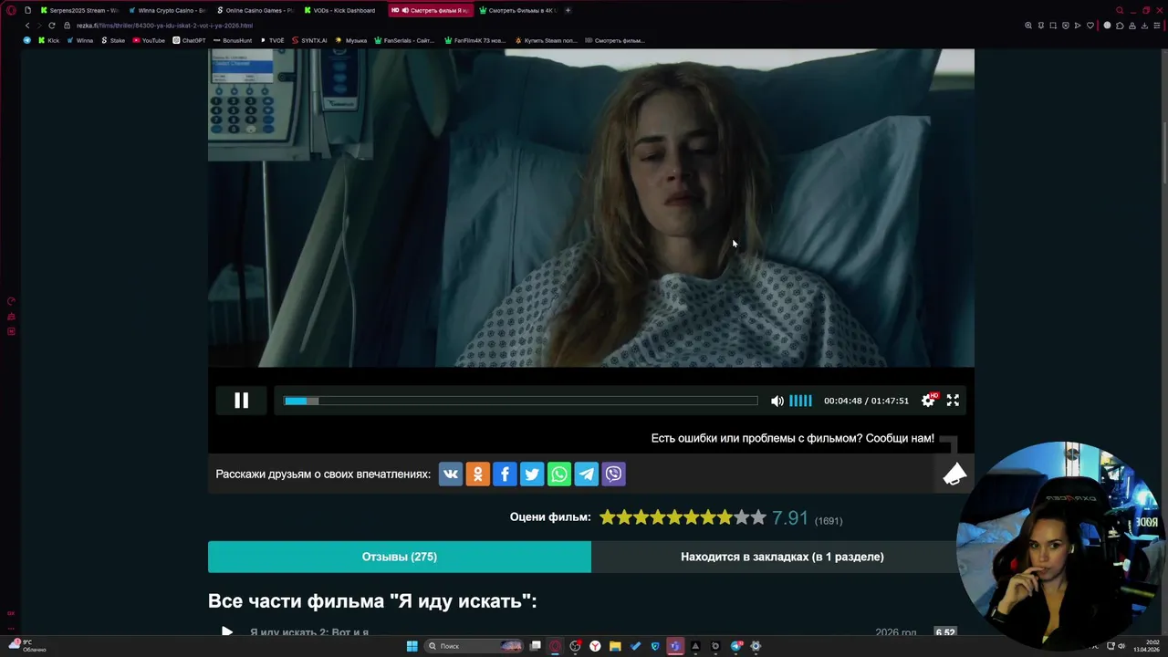
Task: Report a problem with the megaphone icon
Action: (x=954, y=474)
